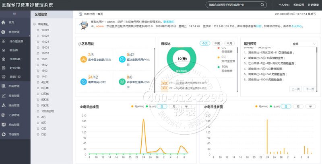The width and height of the screenshot is (322, 164).
Task: Click the 系统管理 monitor icon in sidebar
Action: pyautogui.click(x=4, y=125)
